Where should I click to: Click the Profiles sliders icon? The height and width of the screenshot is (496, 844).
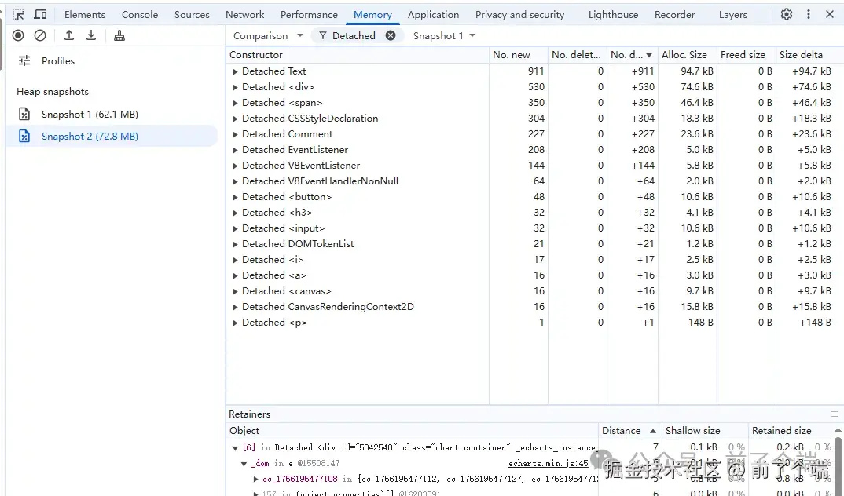coord(24,60)
